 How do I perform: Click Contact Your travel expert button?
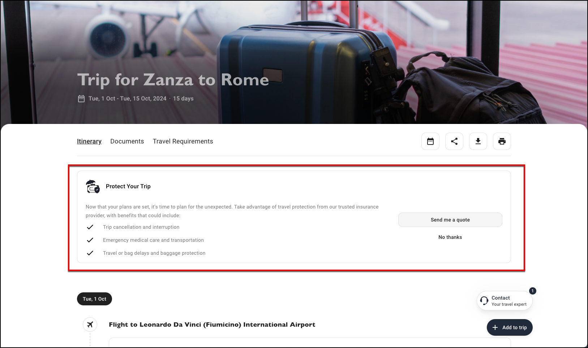(x=505, y=301)
